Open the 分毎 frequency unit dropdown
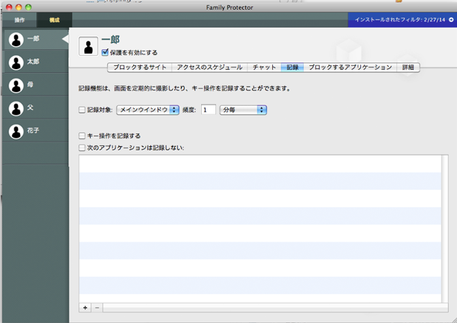457x323 pixels. point(243,110)
